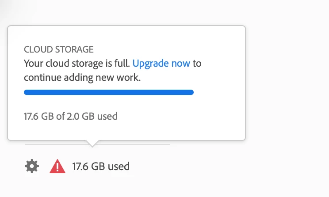Click the "17.6 GB of 2.0 GB used" text

[70, 116]
